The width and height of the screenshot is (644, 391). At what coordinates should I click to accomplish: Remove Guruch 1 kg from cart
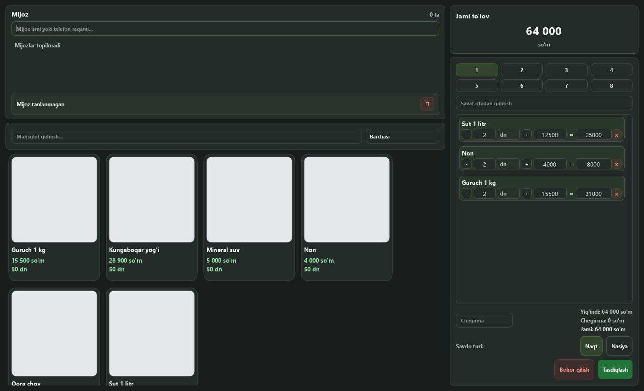click(616, 194)
